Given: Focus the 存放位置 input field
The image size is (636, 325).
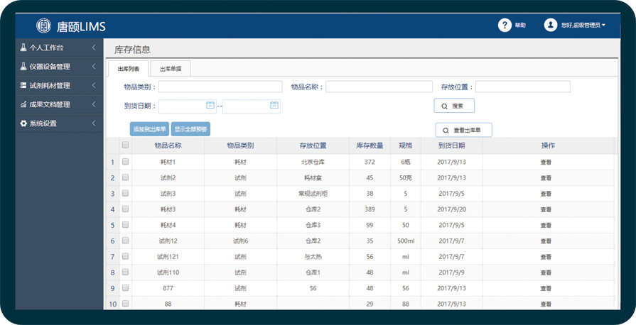Looking at the screenshot, I should pos(523,87).
